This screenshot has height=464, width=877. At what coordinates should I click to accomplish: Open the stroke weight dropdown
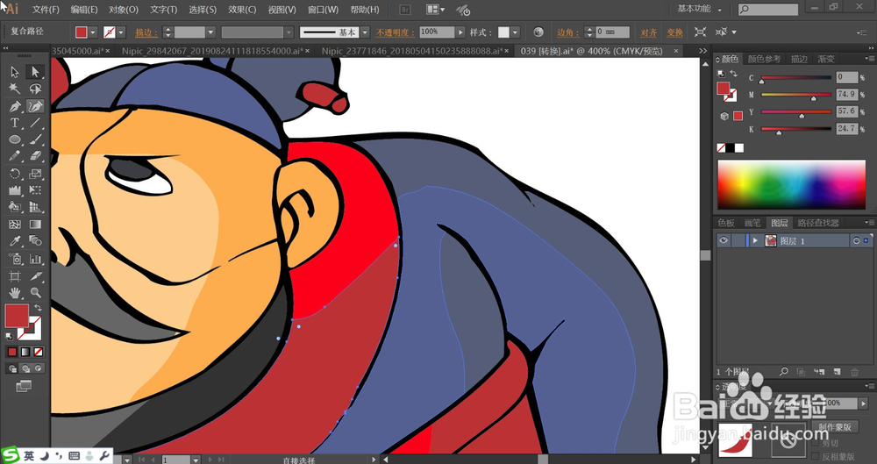[x=210, y=32]
